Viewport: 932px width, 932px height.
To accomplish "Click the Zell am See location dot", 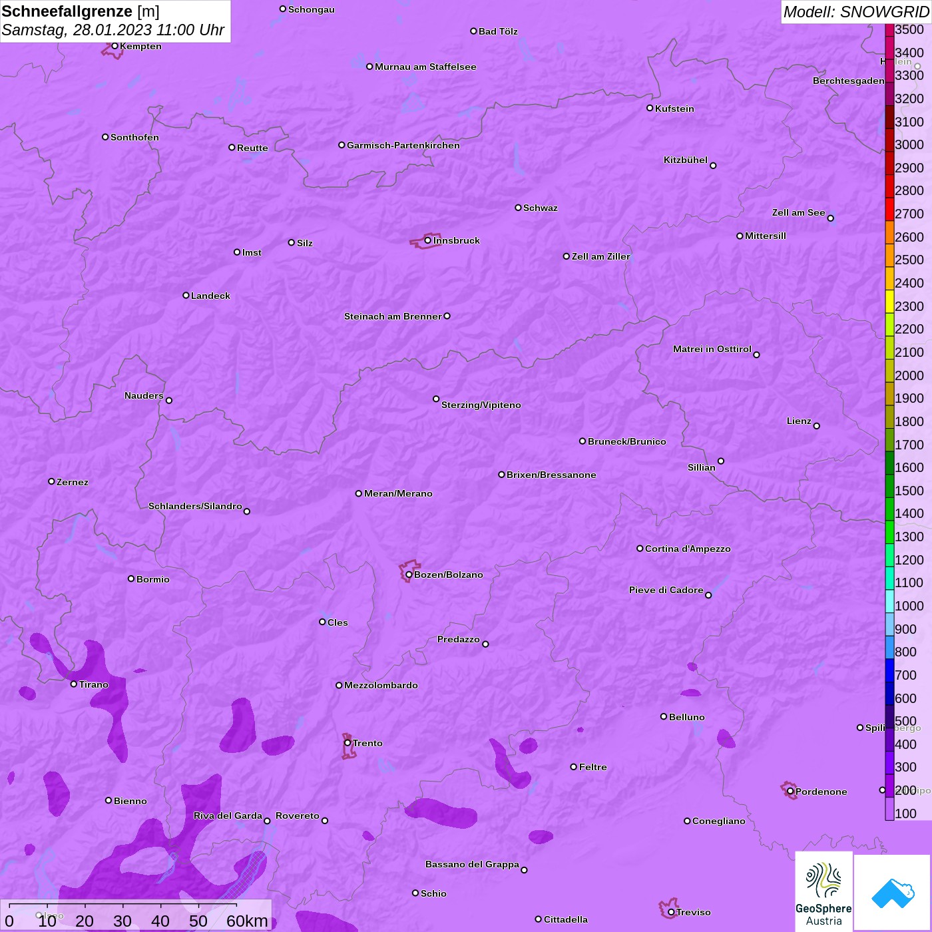I will (x=830, y=218).
